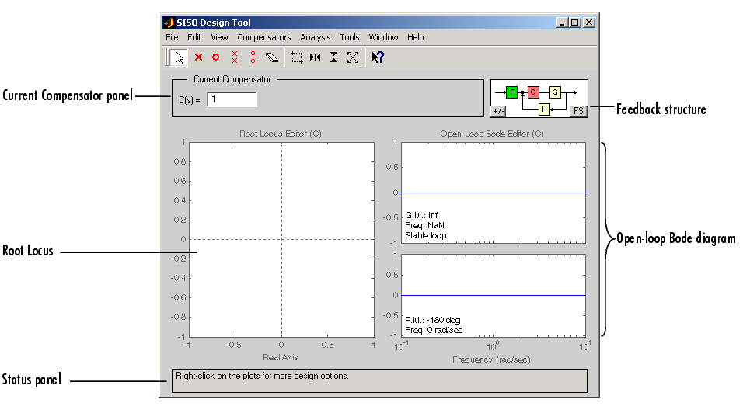
Task: Click the 'Real Axis' label
Action: coord(281,357)
